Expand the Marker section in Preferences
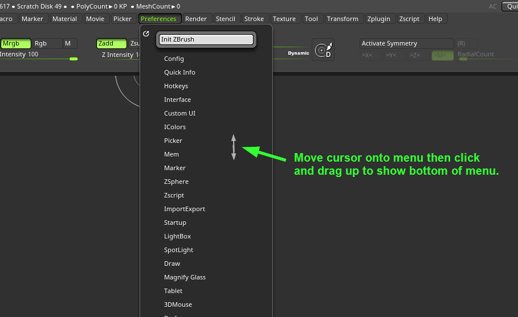The height and width of the screenshot is (317, 518). (x=175, y=168)
